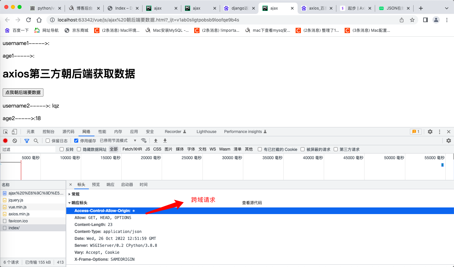Image resolution: width=454 pixels, height=267 pixels.
Task: Open the Chrome profile avatar
Action: coord(436,20)
